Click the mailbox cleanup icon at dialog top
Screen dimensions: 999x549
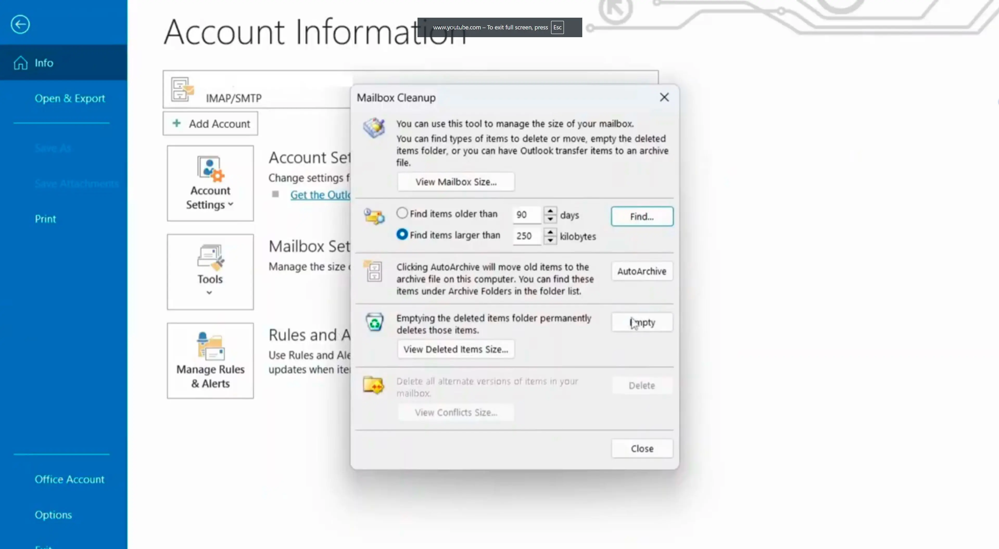[374, 128]
